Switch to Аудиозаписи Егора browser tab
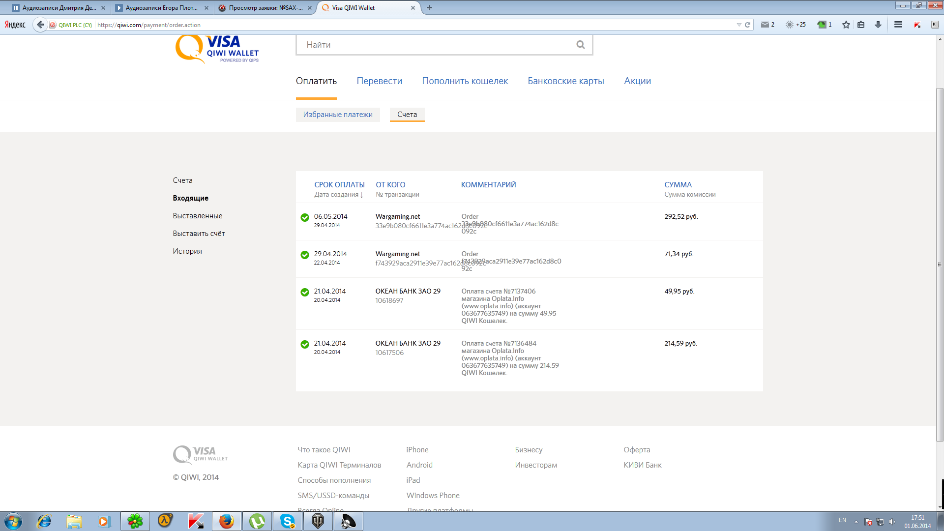 tap(161, 8)
